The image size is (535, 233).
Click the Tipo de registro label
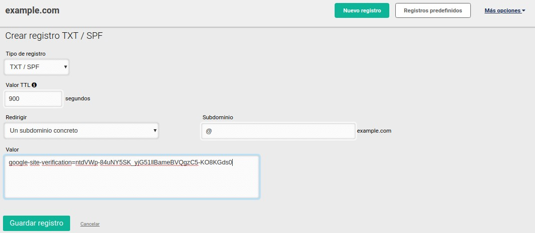25,54
